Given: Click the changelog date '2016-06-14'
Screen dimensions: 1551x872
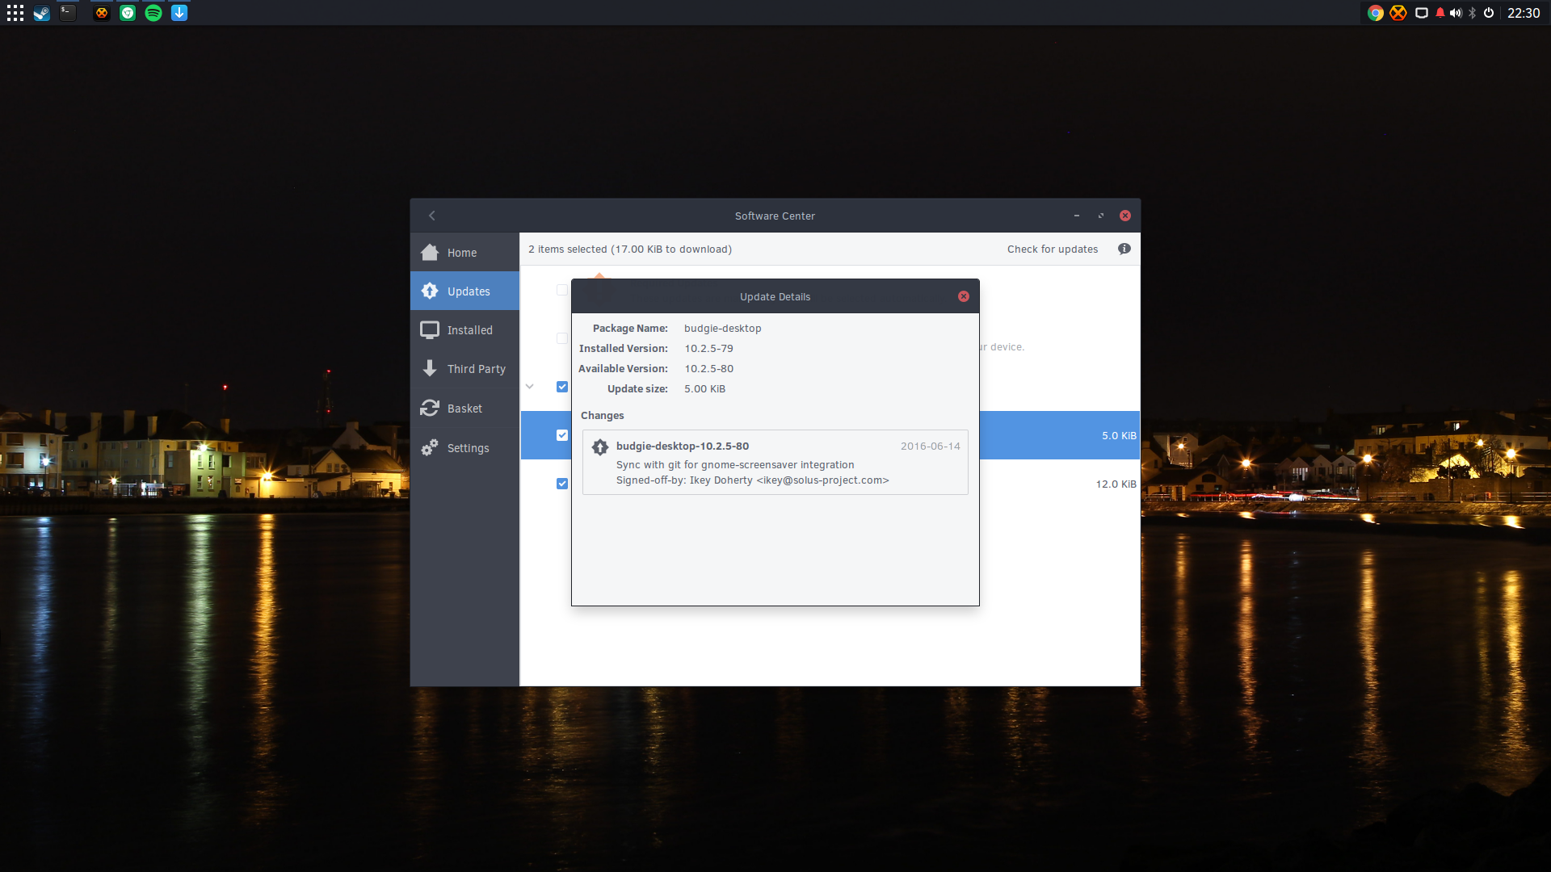Looking at the screenshot, I should click(931, 446).
